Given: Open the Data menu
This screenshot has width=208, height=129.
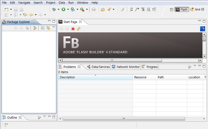Looking at the screenshot, I should pyautogui.click(x=62, y=3).
